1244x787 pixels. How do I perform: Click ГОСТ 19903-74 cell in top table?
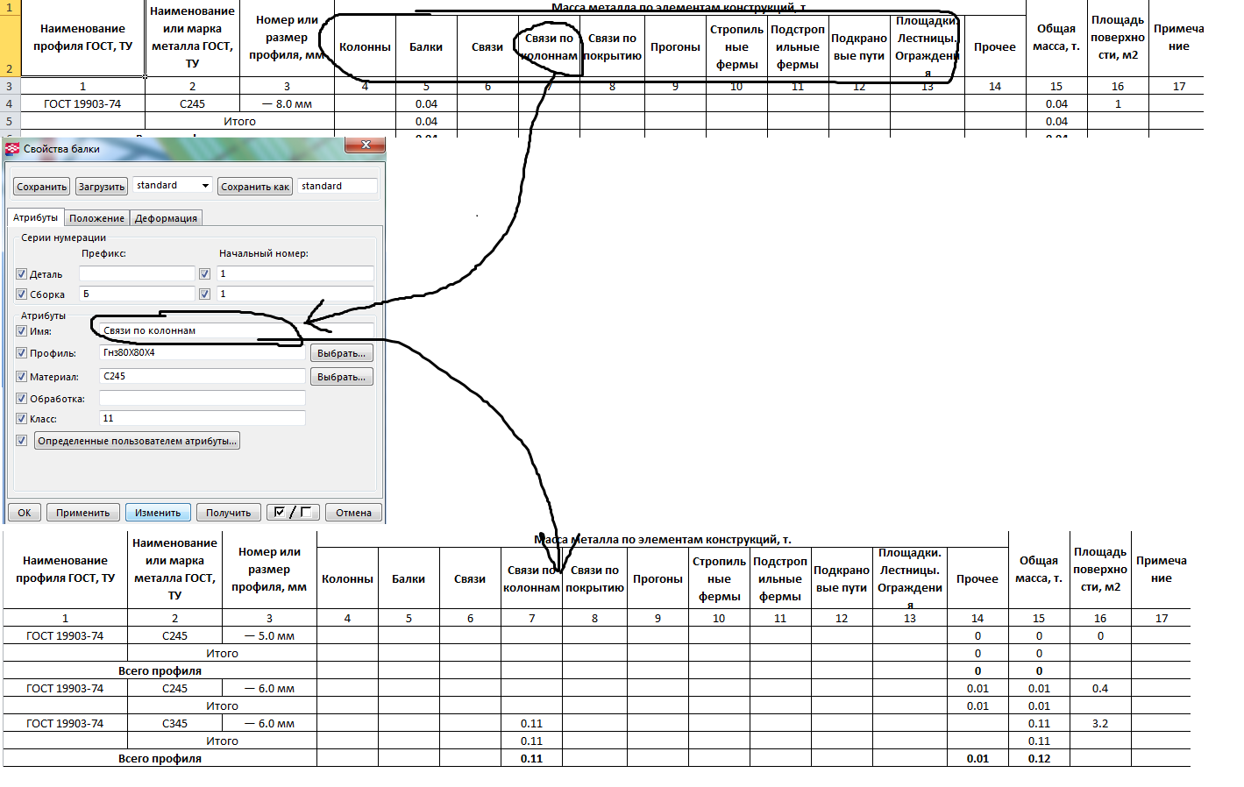(82, 103)
